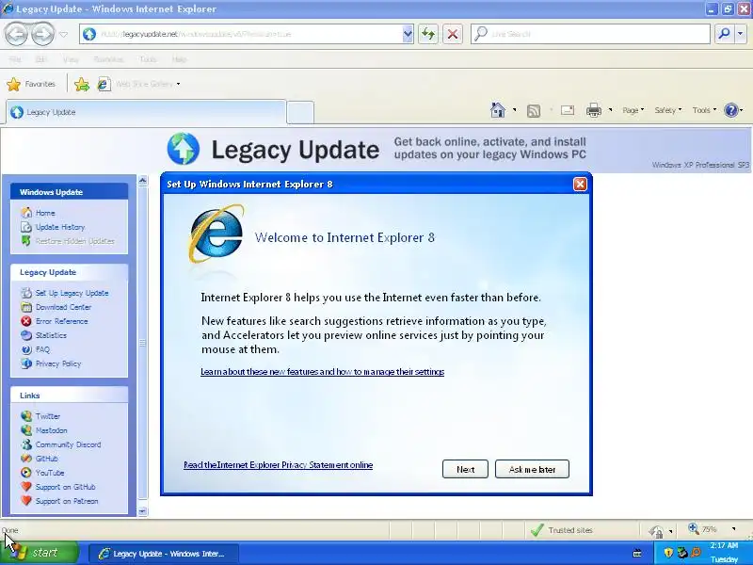Open the search provider options dropdown

tap(740, 34)
